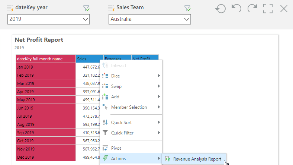This screenshot has width=293, height=165.
Task: Click the dateKey year filter check icon
Action: tap(86, 8)
